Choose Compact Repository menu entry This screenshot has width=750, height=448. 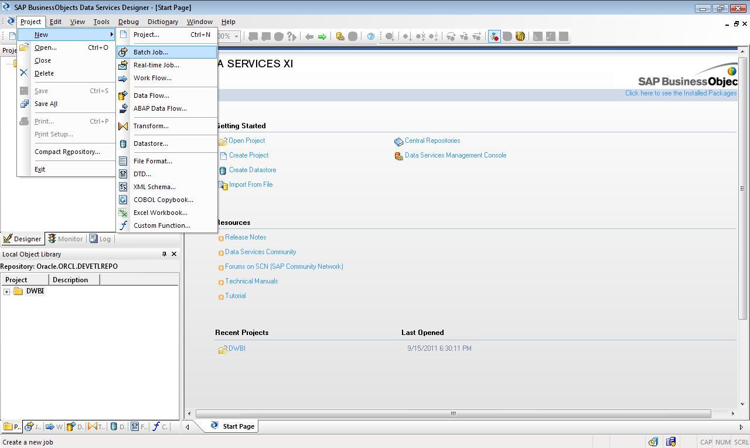click(x=67, y=152)
